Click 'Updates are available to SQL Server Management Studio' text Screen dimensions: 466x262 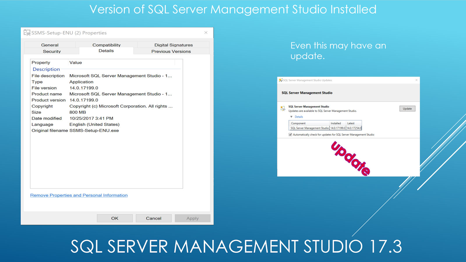click(x=322, y=111)
